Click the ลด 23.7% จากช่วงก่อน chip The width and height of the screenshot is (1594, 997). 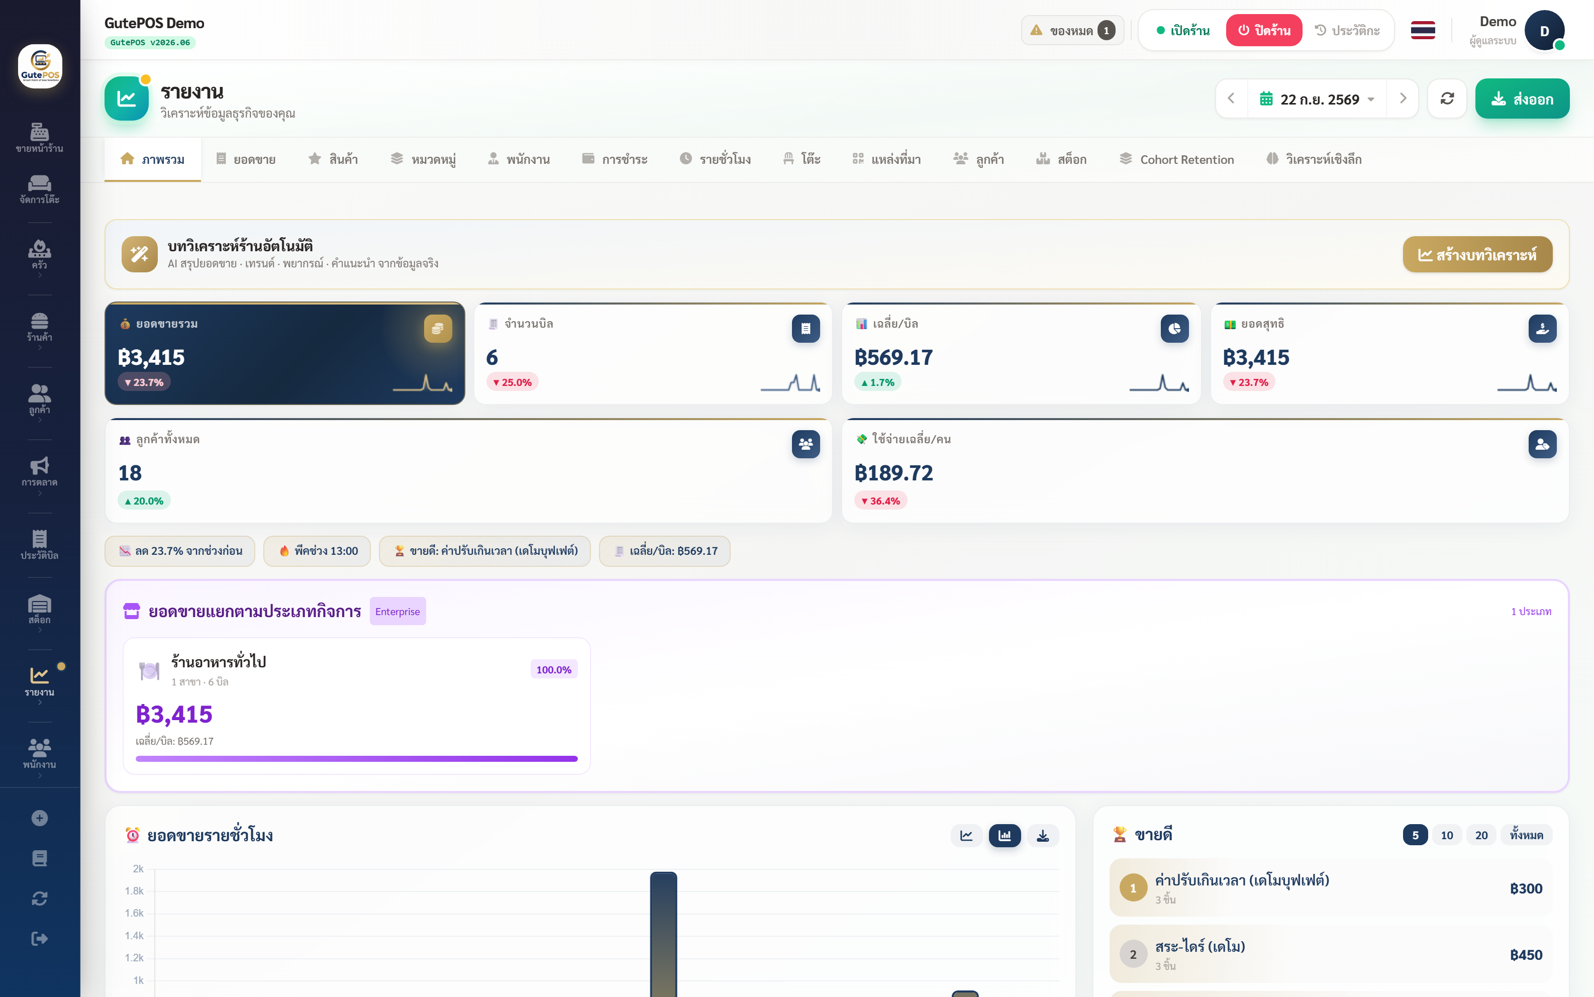coord(180,551)
